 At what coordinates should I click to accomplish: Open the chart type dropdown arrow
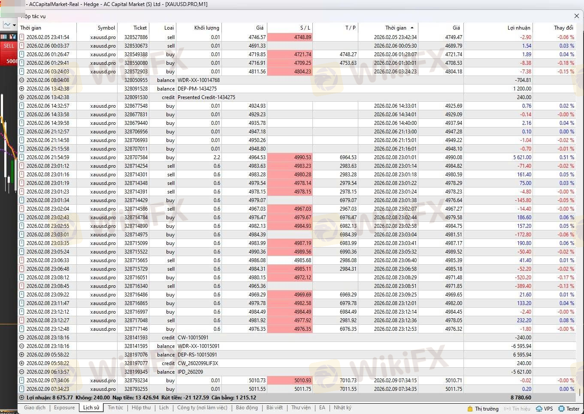click(14, 25)
